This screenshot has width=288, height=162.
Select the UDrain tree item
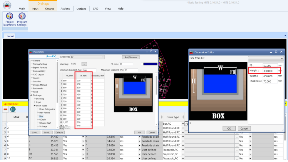pos(42,120)
